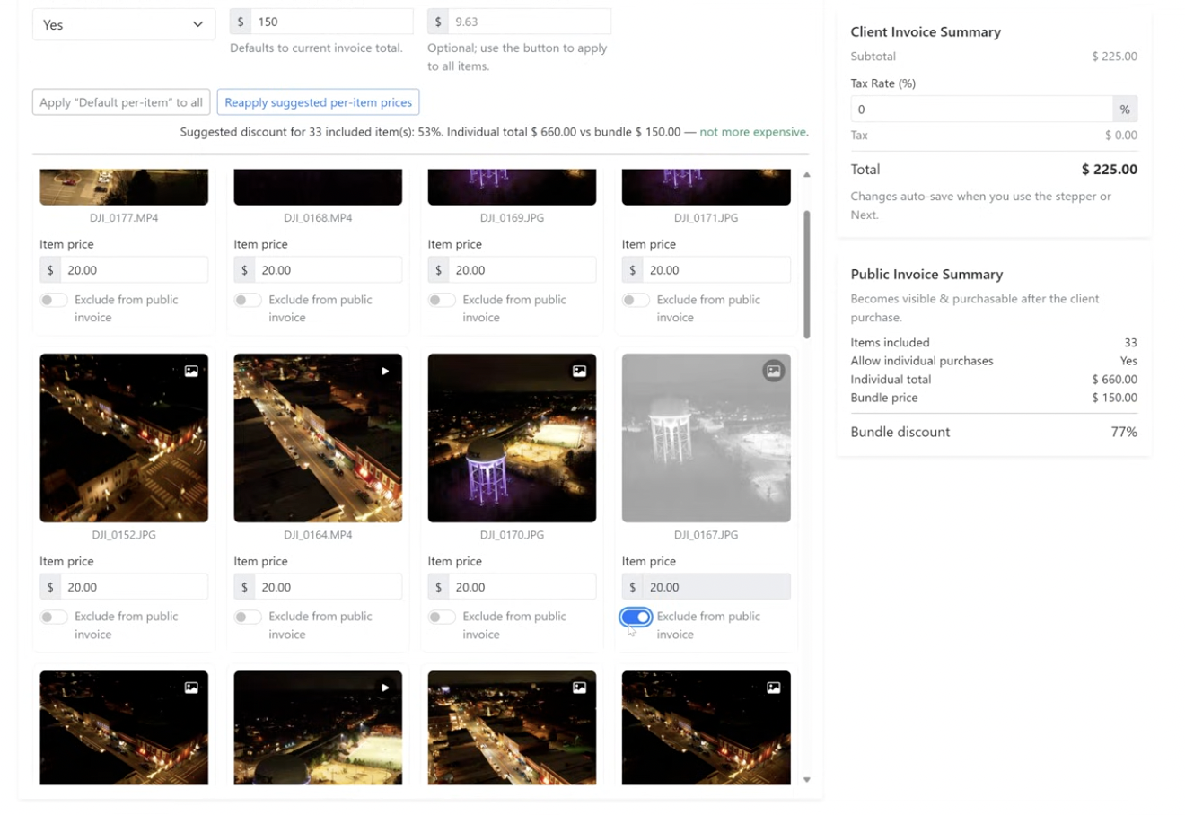Enable exclude from public invoice for DJI_0152.JPG
The width and height of the screenshot is (1185, 815).
pyautogui.click(x=54, y=617)
